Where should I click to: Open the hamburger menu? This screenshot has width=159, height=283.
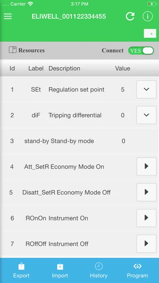click(8, 16)
